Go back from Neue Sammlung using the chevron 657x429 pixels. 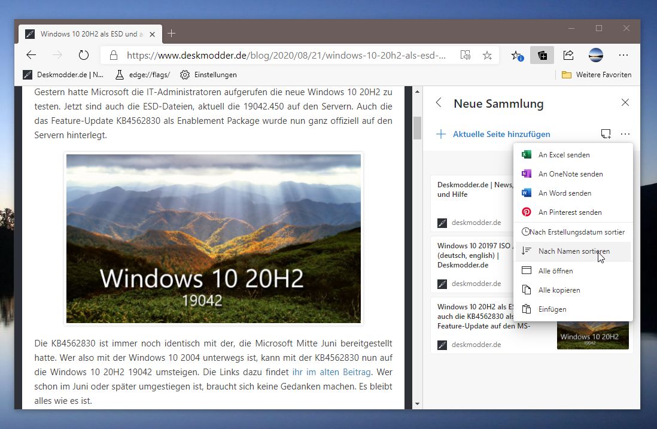[x=439, y=103]
